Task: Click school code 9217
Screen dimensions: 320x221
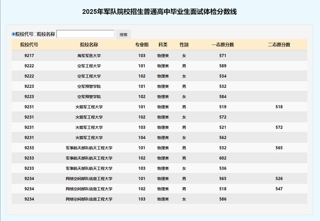Action: pos(29,56)
